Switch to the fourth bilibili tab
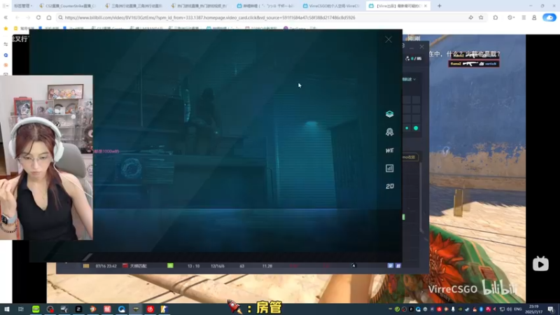Image resolution: width=560 pixels, height=315 pixels. (266, 6)
